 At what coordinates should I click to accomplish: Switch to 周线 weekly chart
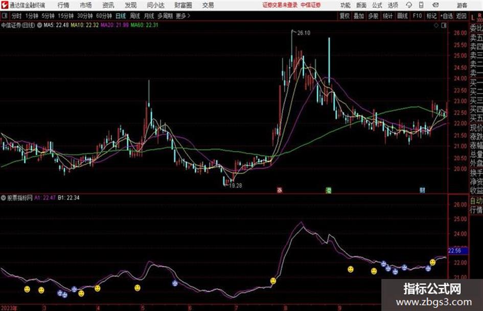point(135,16)
